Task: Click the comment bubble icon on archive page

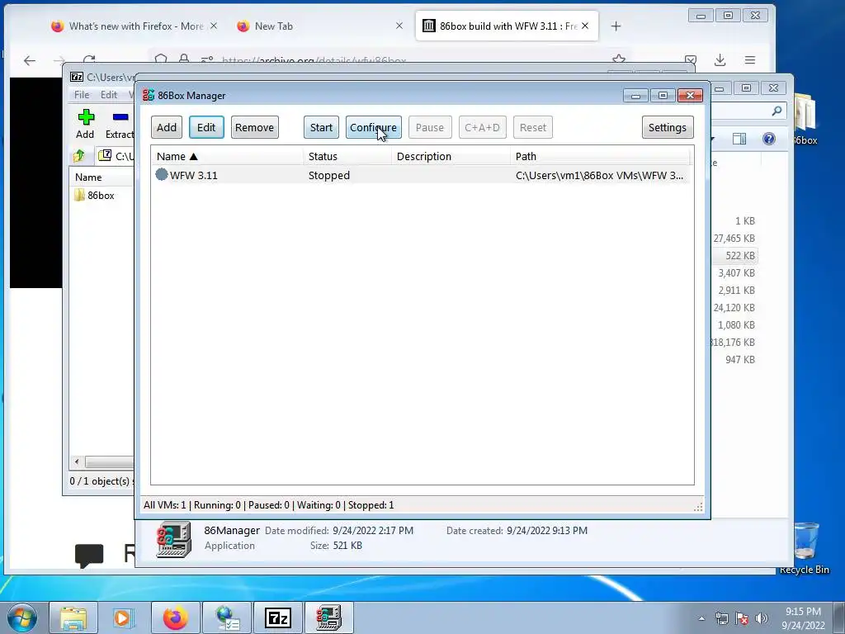Action: point(89,556)
